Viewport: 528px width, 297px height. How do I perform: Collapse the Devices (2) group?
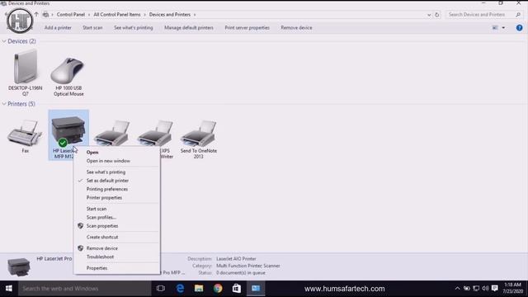pyautogui.click(x=4, y=41)
